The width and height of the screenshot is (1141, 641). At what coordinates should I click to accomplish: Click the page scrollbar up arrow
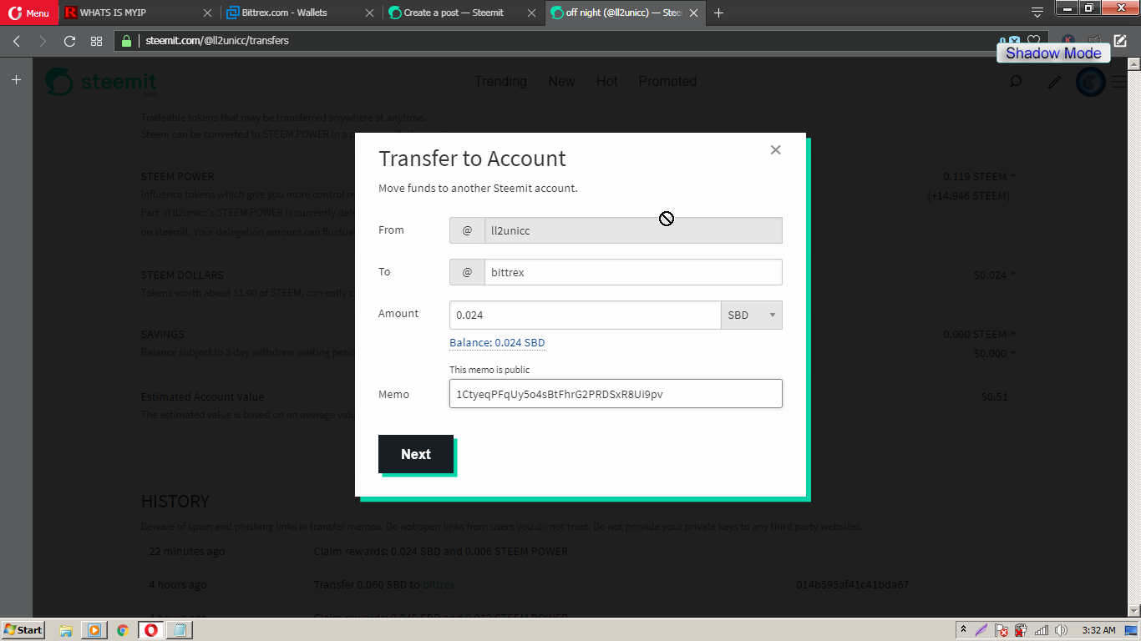[x=1133, y=64]
